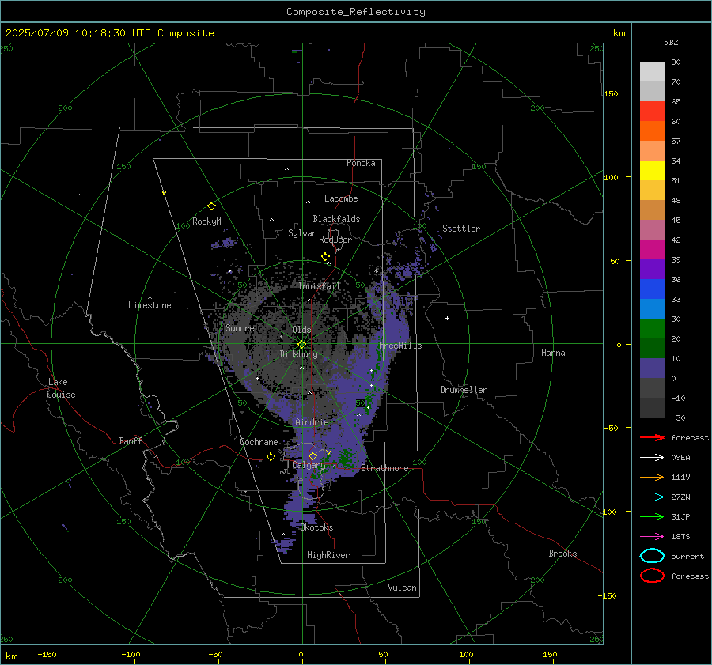Click the yellow diamond marker near RockyMH
Screen dimensions: 712x665
pyautogui.click(x=211, y=206)
